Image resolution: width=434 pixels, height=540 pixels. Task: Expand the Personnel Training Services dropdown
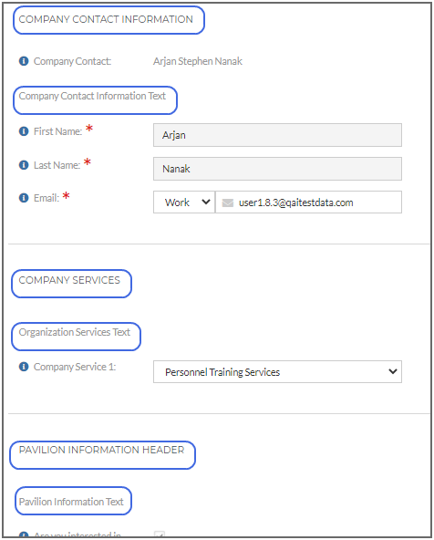pos(277,372)
